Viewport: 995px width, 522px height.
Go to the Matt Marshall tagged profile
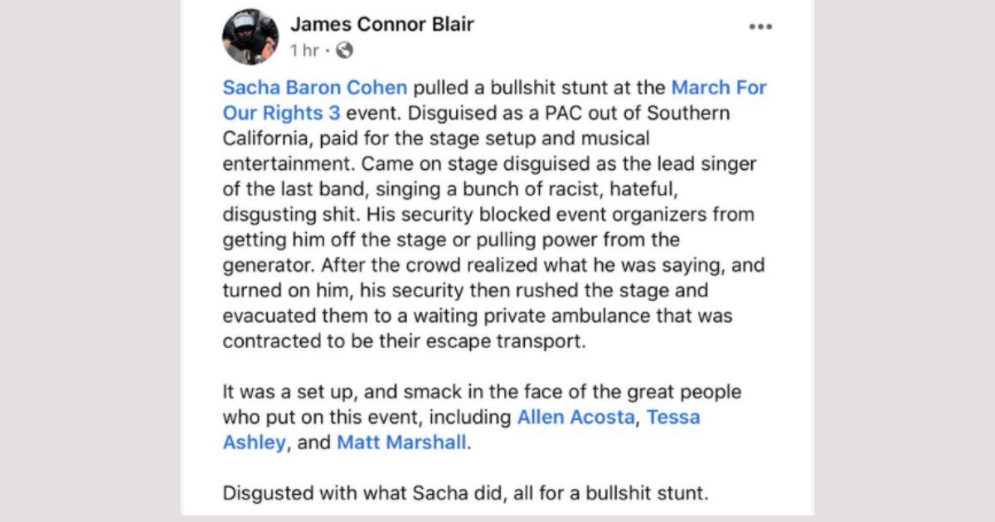pos(401,442)
